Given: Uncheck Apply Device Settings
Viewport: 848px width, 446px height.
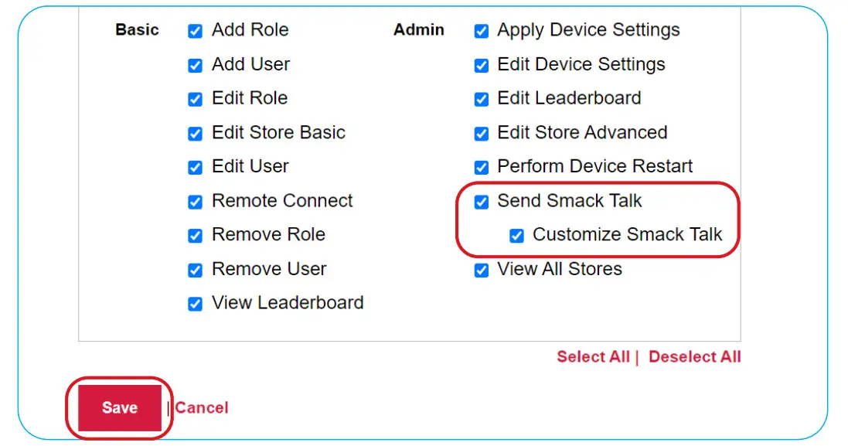Looking at the screenshot, I should pyautogui.click(x=481, y=31).
